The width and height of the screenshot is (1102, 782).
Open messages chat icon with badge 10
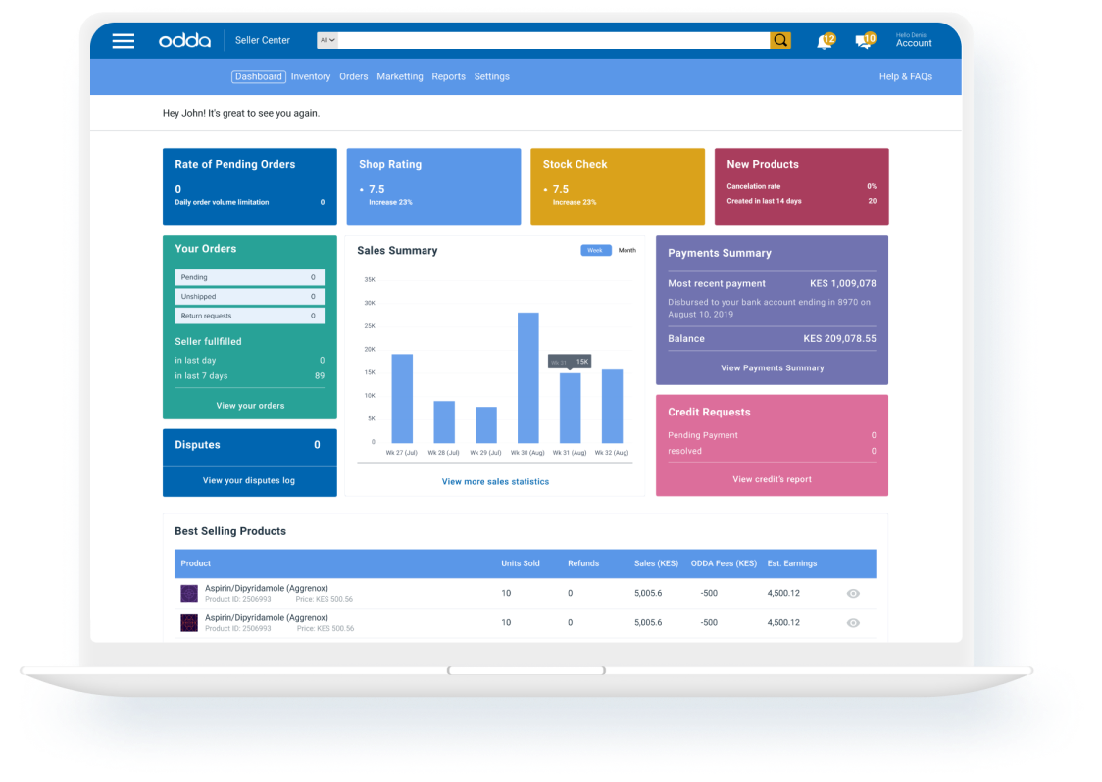(x=864, y=42)
